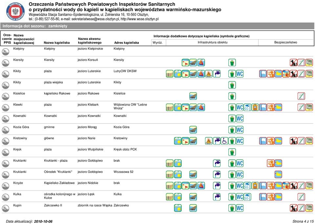315x224 pixels.
Task: Click the changing cabin icon in the Krzyże row
Action: tap(255, 186)
